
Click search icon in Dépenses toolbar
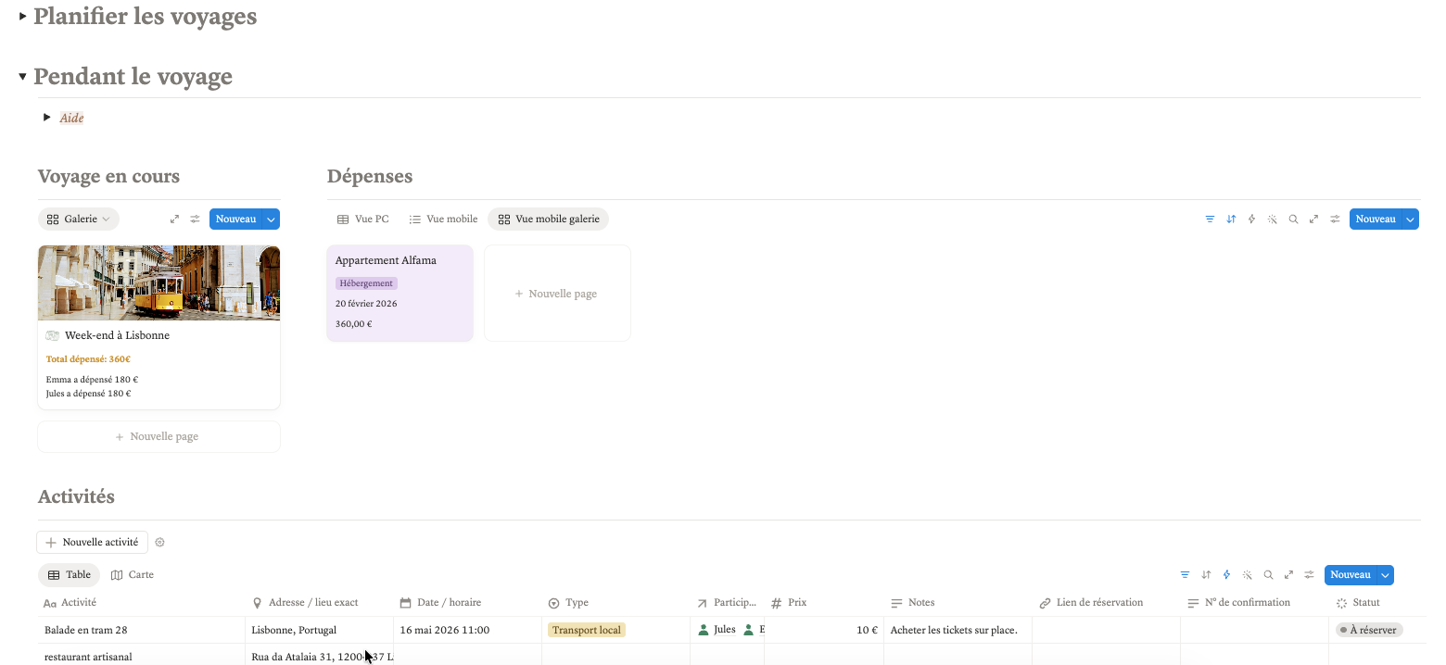pos(1293,220)
